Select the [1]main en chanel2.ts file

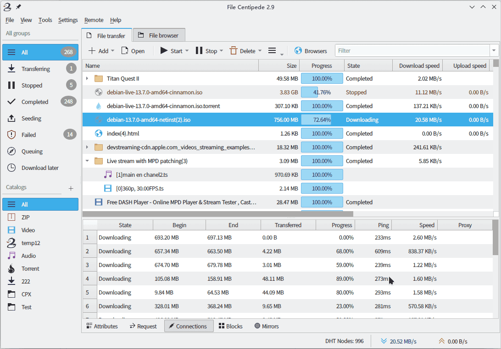[x=288, y=174]
